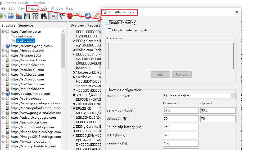Open the Proxy menu
Screen dimensions: 271x150
click(32, 8)
